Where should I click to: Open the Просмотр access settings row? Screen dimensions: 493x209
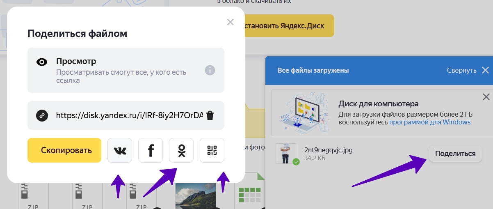tap(123, 70)
